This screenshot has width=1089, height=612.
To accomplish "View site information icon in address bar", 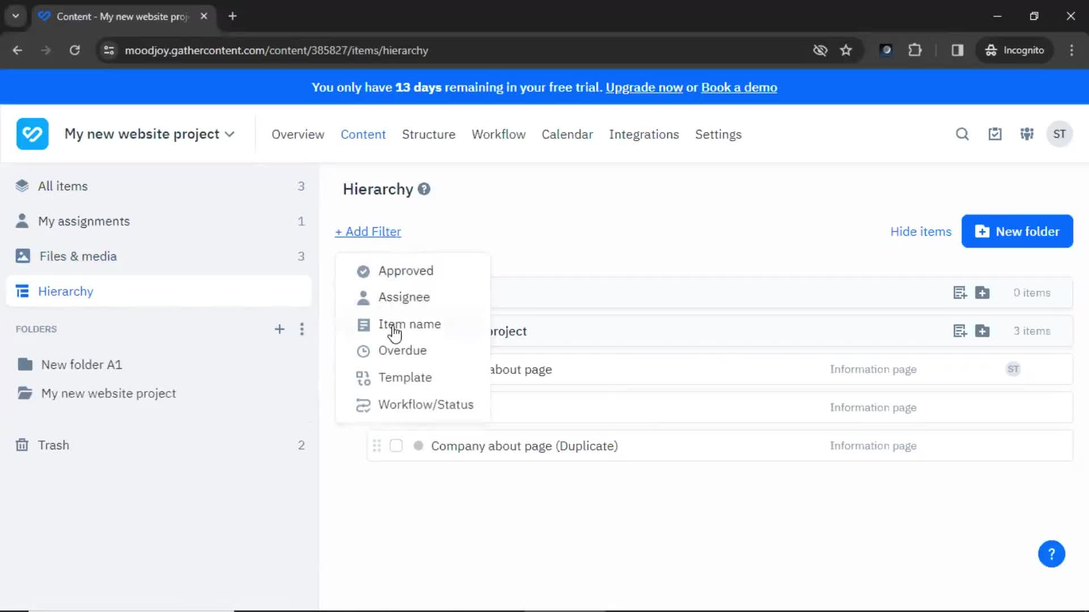I will 109,50.
